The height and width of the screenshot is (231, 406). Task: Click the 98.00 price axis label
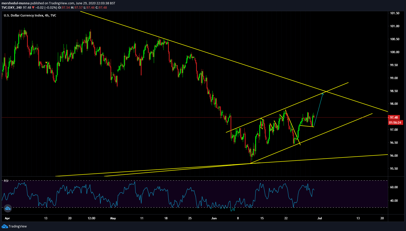click(x=394, y=104)
